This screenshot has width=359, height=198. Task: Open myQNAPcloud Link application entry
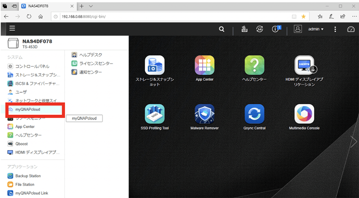[x=28, y=193]
